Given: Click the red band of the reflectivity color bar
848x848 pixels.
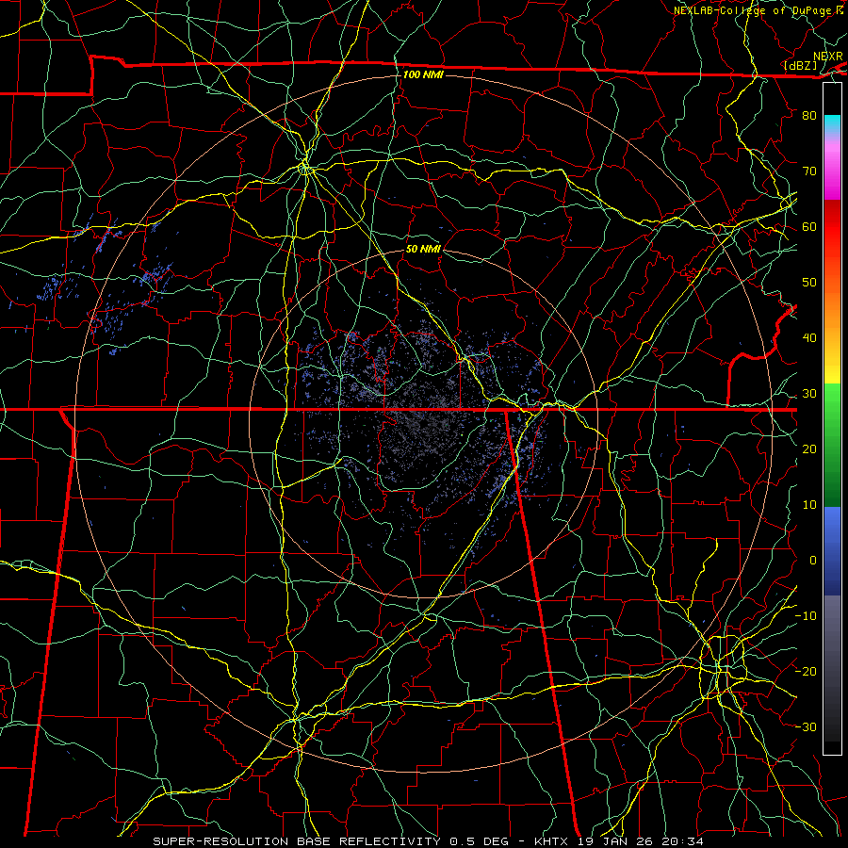Looking at the screenshot, I should (832, 227).
